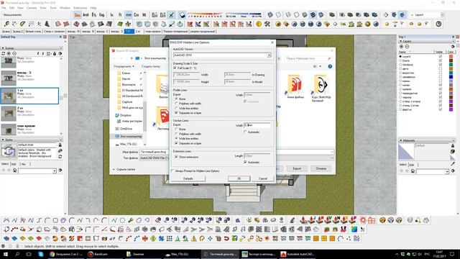This screenshot has width=460, height=259.
Task: Switch to the 'план кровли' scene tab
Action: tap(153, 31)
